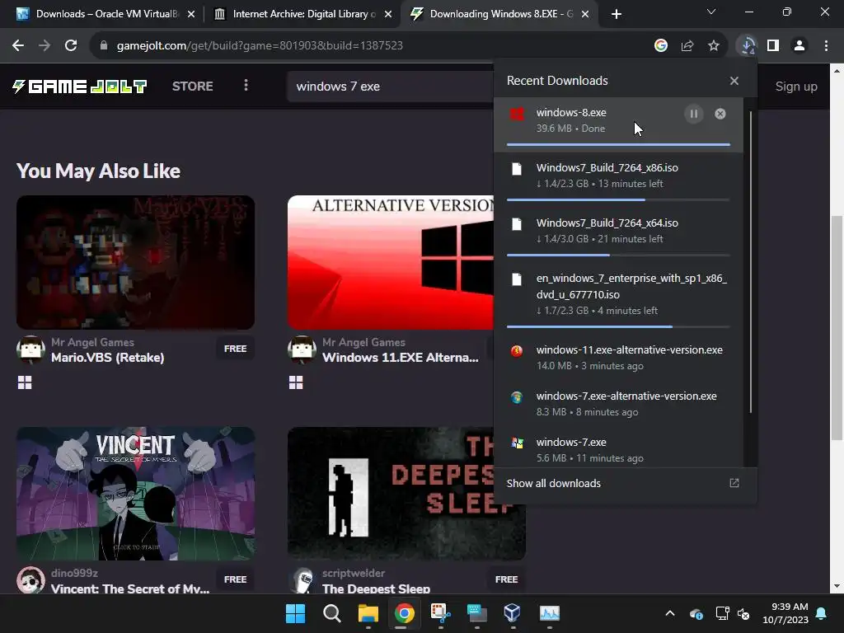
Task: Open the STORE link
Action: click(193, 86)
